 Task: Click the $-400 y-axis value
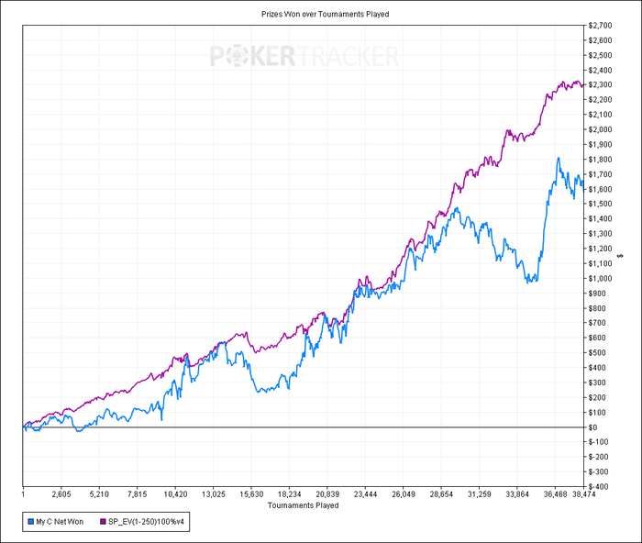pos(598,486)
